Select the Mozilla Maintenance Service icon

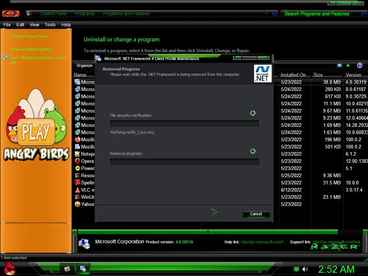(x=78, y=147)
